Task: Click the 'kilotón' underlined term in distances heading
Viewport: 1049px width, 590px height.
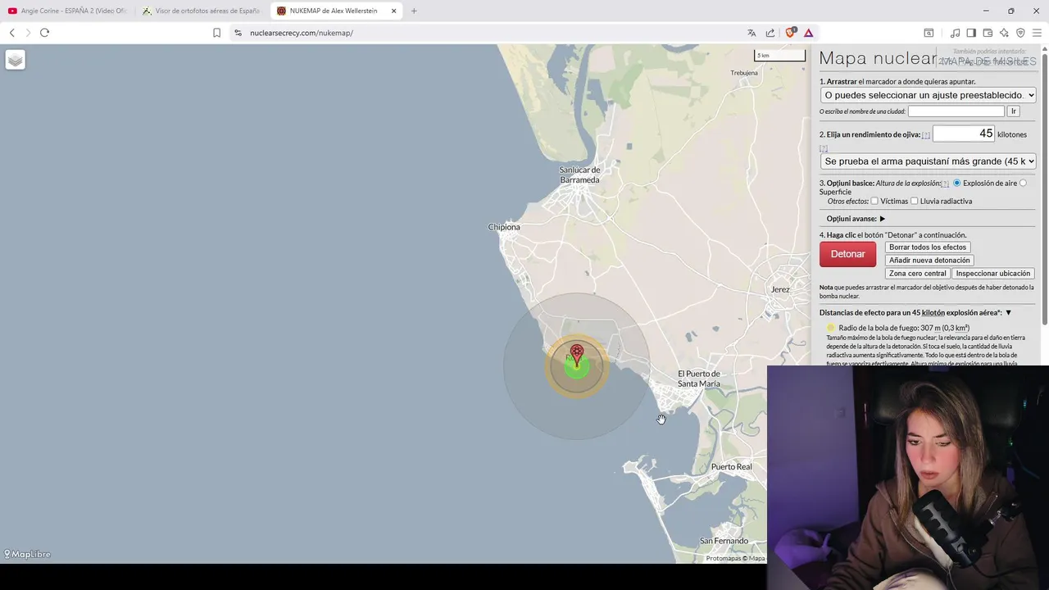Action: pos(933,312)
